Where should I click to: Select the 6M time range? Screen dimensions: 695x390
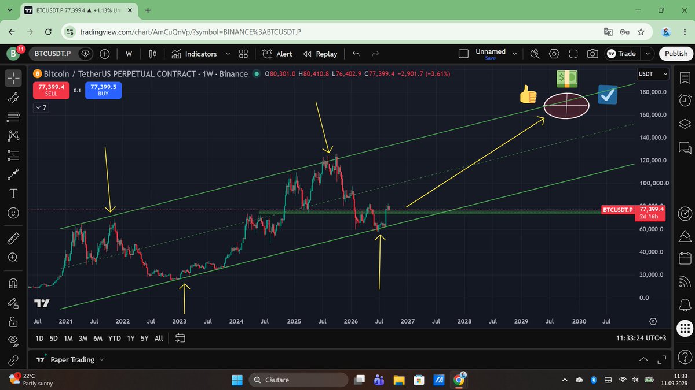(98, 338)
